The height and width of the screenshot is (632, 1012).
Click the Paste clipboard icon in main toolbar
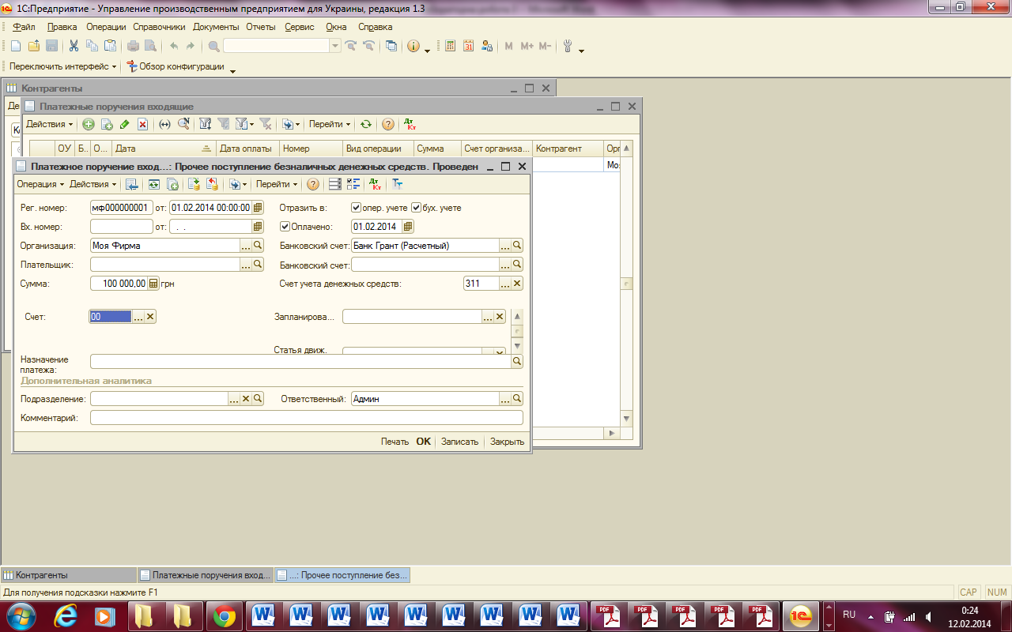[111, 47]
